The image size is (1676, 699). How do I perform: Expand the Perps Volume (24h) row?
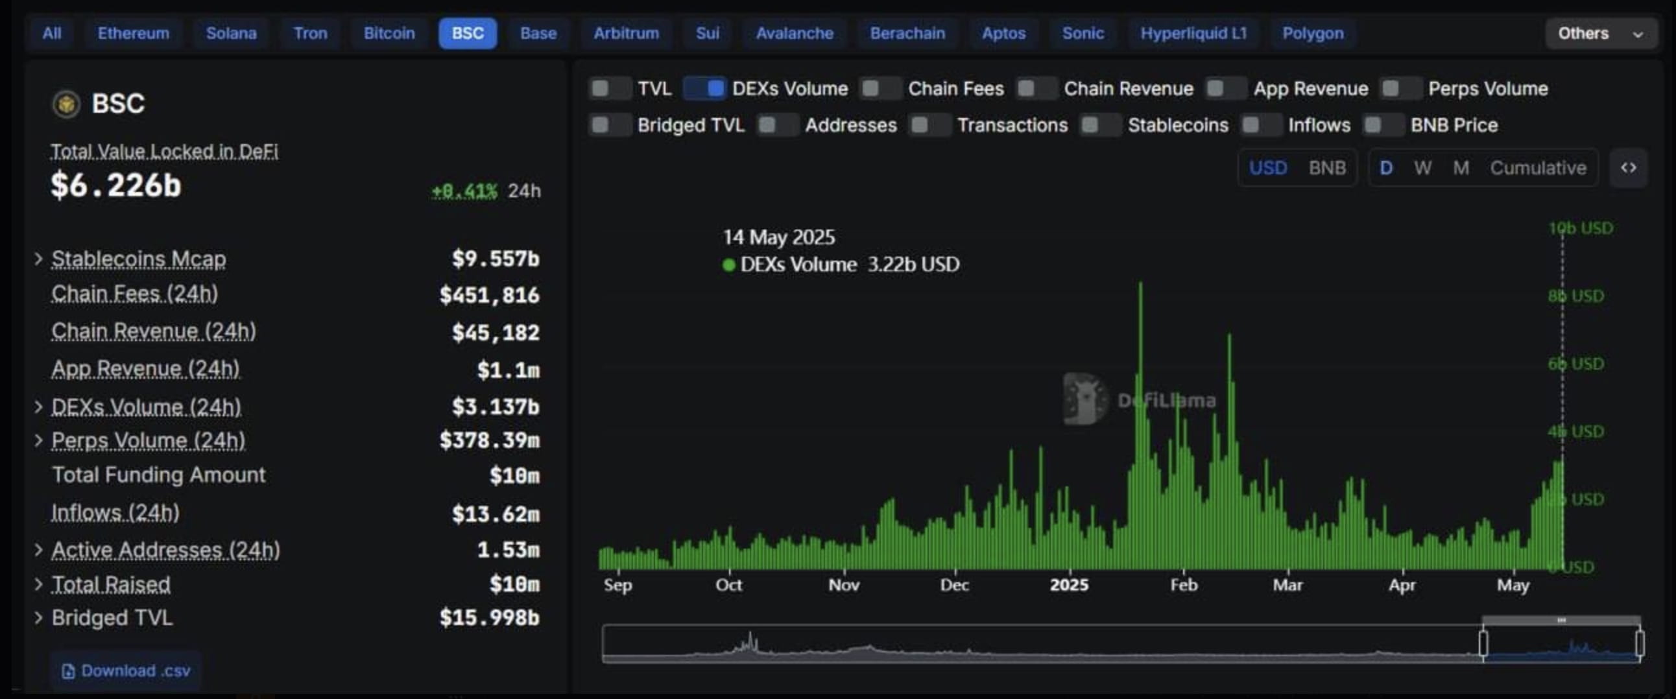38,441
